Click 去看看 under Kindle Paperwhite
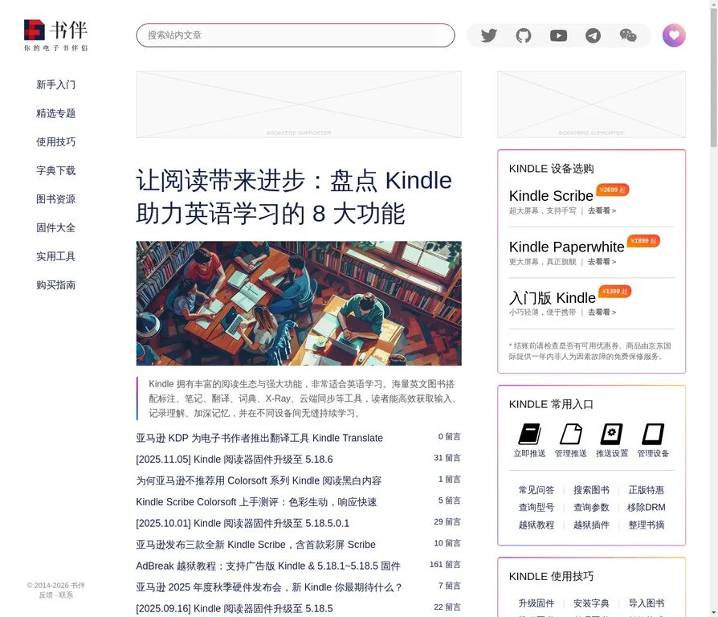Image resolution: width=718 pixels, height=617 pixels. tap(602, 262)
